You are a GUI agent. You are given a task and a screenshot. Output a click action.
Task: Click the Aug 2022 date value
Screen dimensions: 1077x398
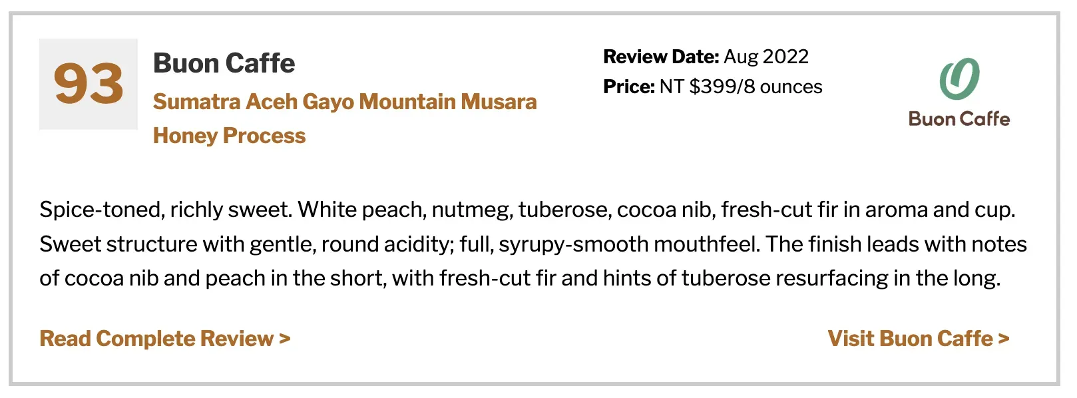[766, 57]
